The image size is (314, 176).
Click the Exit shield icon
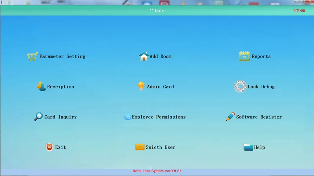tap(49, 147)
